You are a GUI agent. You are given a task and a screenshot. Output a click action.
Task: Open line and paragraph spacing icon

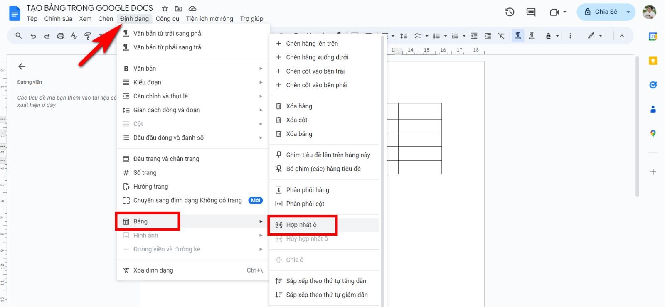point(404,36)
